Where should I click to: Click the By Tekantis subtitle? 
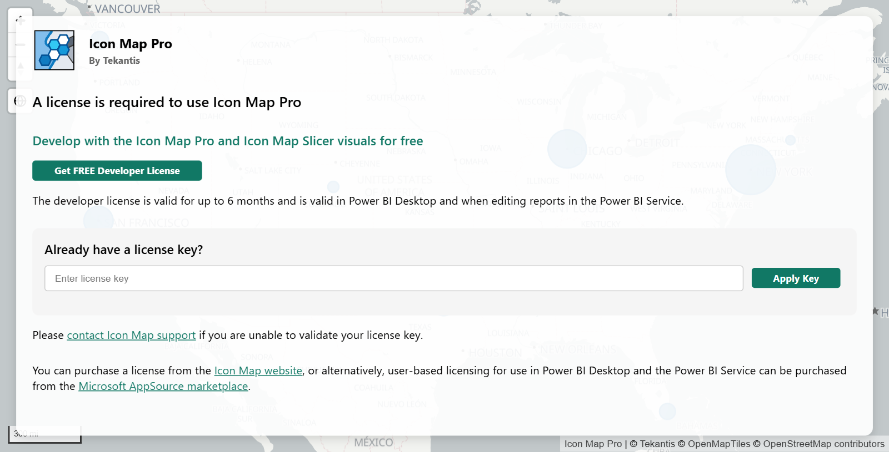click(114, 60)
